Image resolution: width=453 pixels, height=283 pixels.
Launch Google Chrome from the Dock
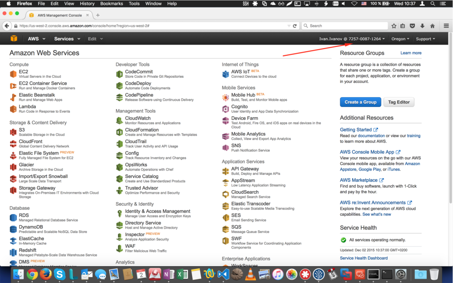32,274
